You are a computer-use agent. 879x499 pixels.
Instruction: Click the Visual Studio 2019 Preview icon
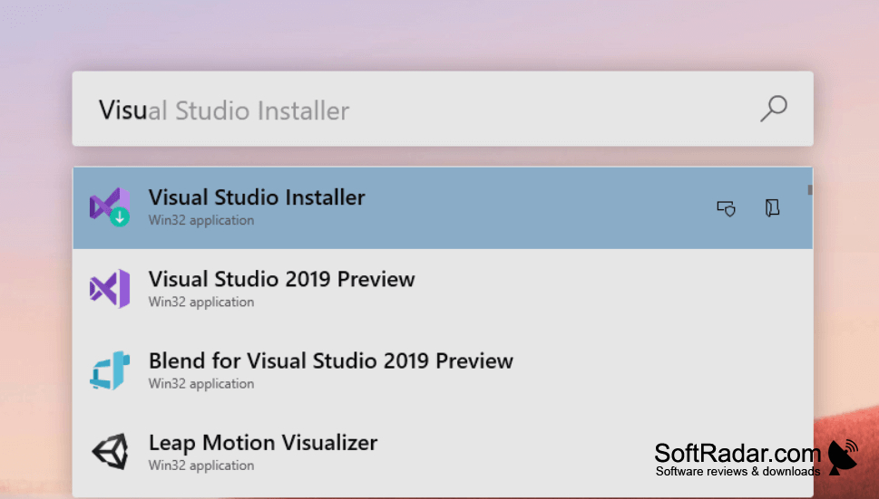click(110, 289)
